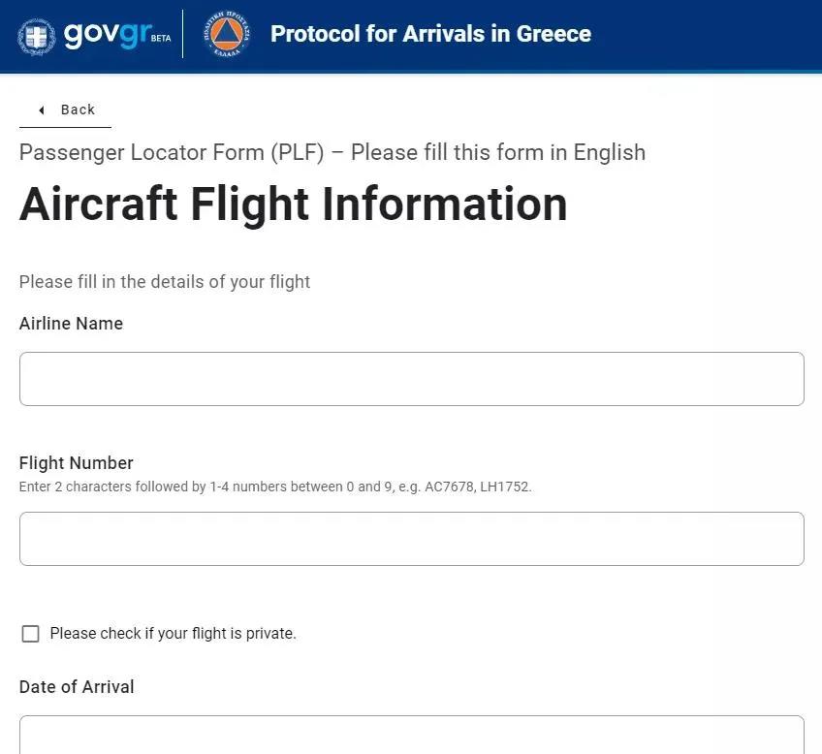This screenshot has width=822, height=754.
Task: Click the Airline Name field label
Action: coord(71,324)
